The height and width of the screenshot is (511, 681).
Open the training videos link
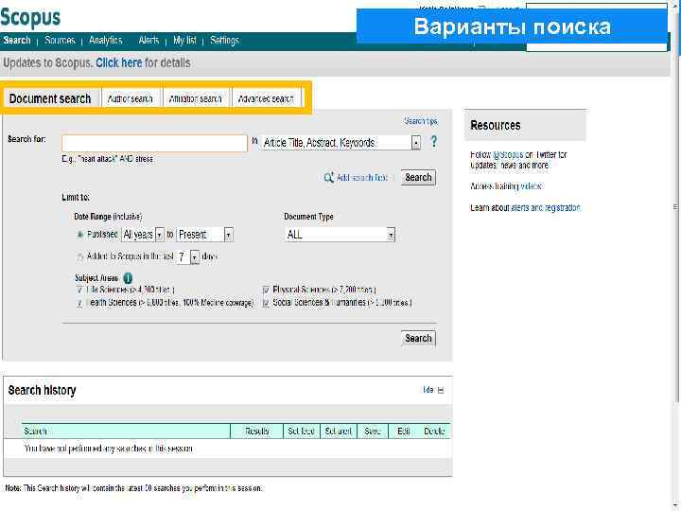pos(531,186)
